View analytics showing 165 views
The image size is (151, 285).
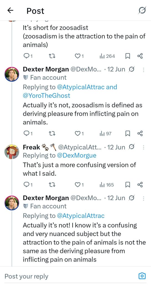click(106, 185)
